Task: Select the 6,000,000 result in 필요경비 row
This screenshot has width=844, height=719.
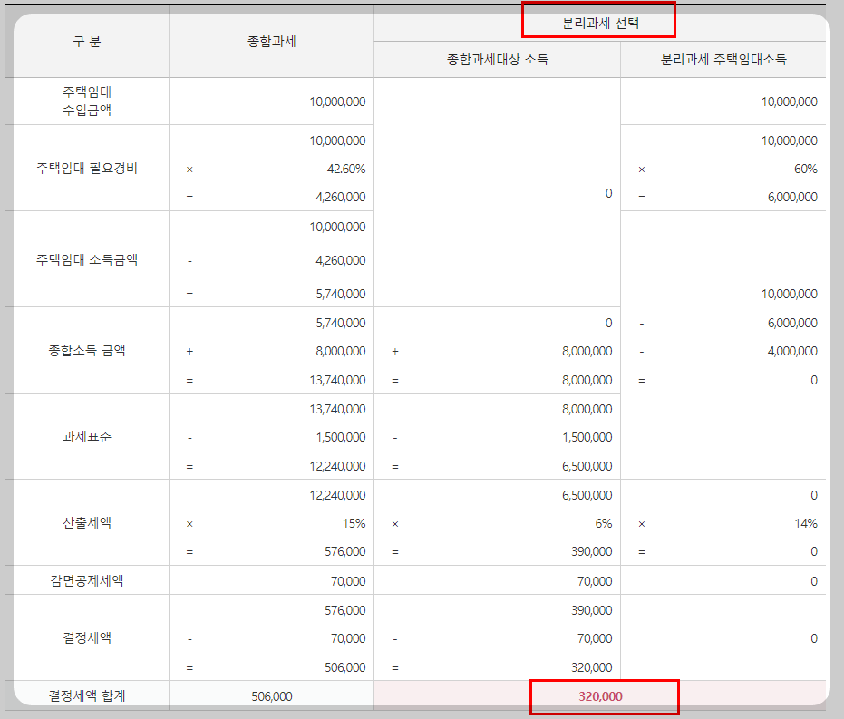Action: click(792, 197)
